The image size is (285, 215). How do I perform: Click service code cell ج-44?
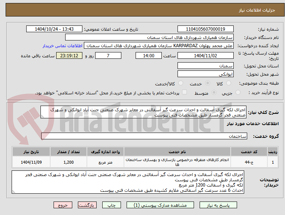[x=249, y=162]
